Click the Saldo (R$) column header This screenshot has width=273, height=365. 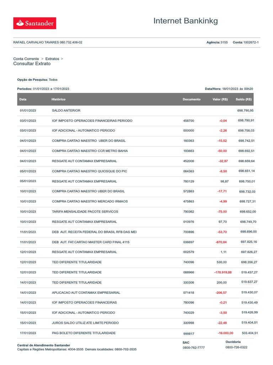tap(243, 99)
